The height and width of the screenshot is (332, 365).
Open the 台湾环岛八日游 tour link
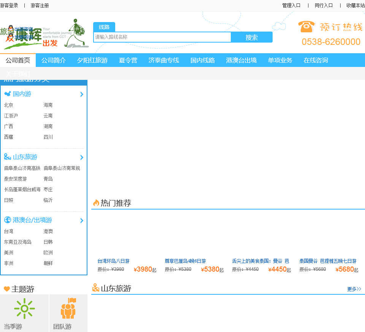click(x=113, y=261)
